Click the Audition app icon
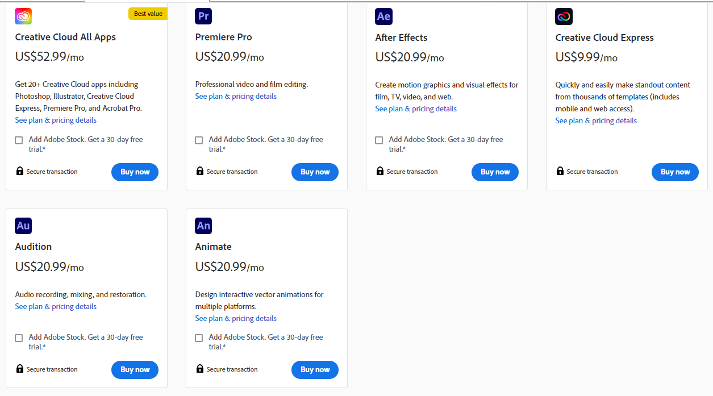This screenshot has width=713, height=396. click(23, 226)
